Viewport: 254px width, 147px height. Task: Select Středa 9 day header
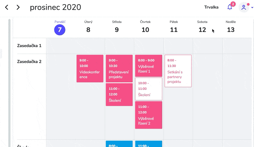click(117, 27)
